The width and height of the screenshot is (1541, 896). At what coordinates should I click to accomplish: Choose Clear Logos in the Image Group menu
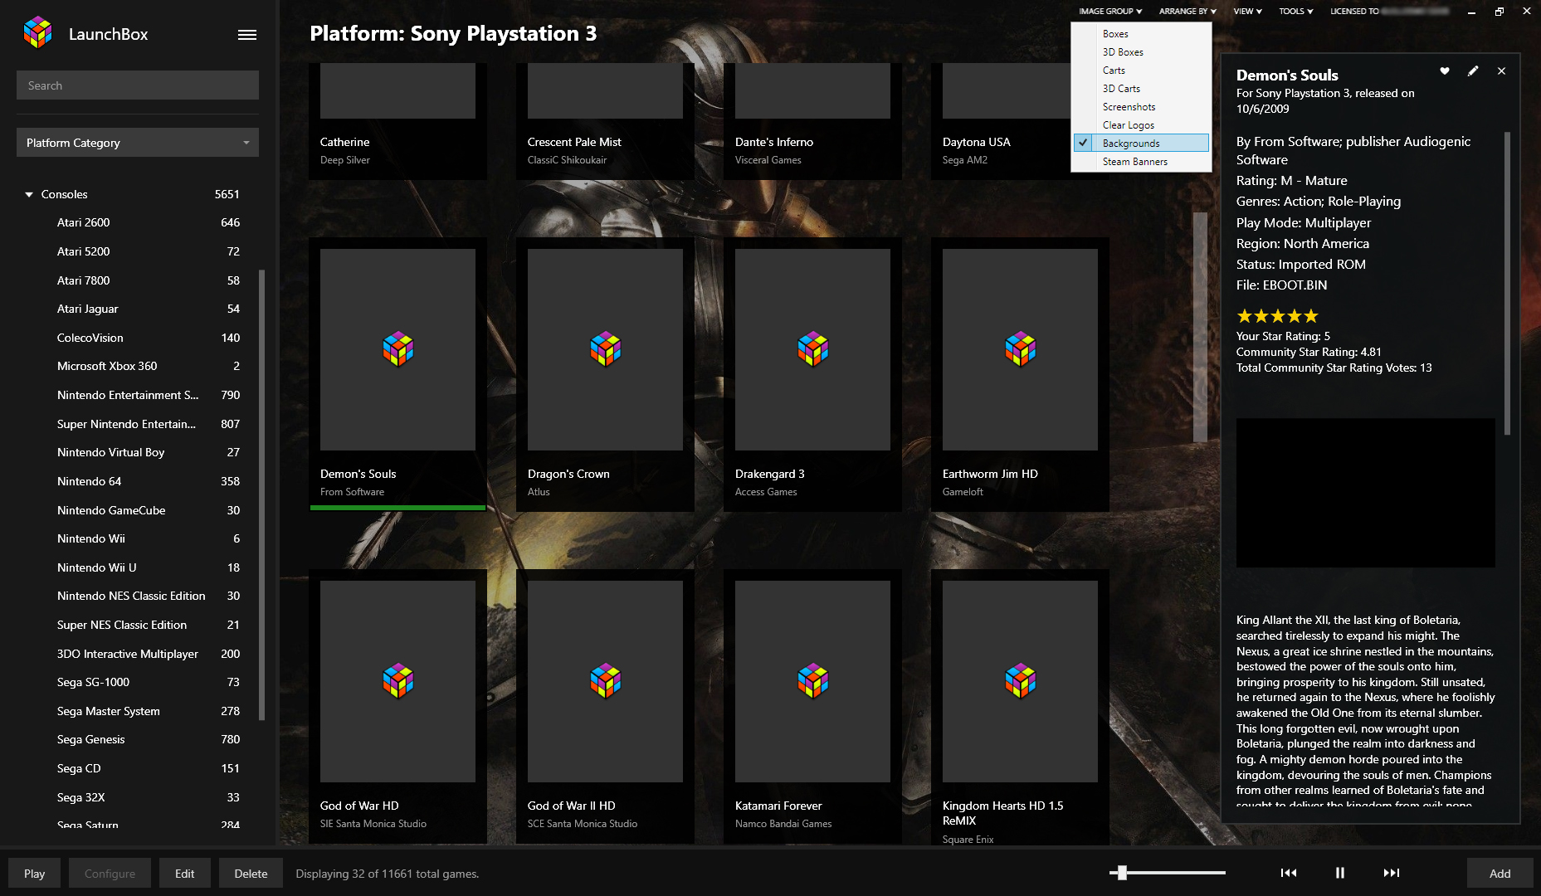tap(1141, 125)
